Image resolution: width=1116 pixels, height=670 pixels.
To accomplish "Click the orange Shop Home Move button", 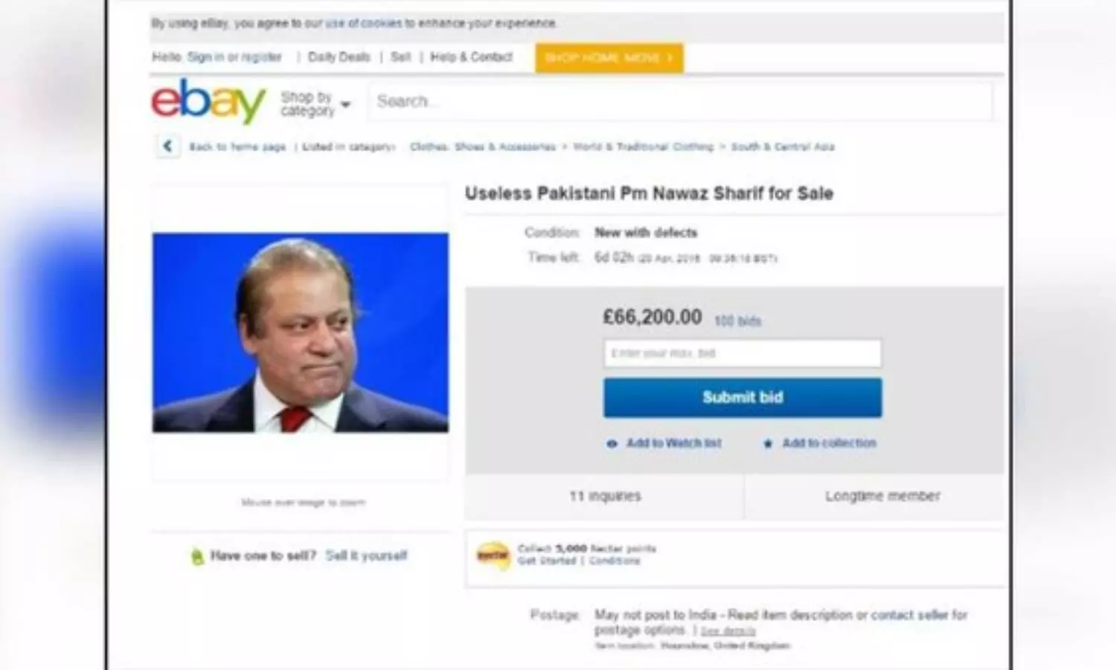I will 609,58.
